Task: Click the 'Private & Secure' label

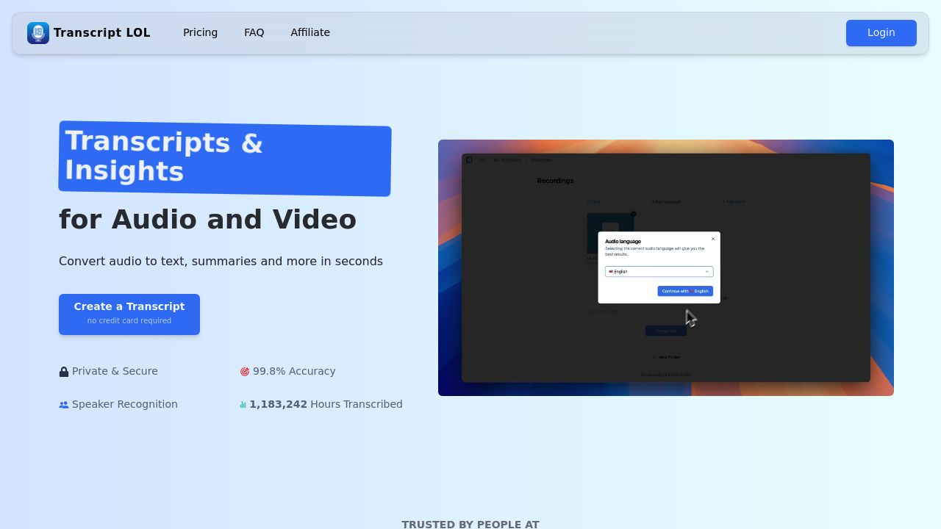Action: pos(115,372)
